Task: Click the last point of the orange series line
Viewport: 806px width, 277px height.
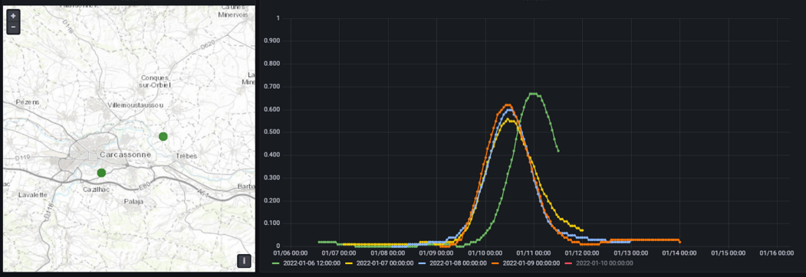Action: click(x=680, y=242)
